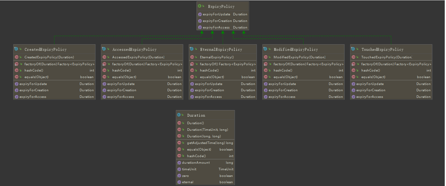Select the AccessedExpiryPolicy class title
This screenshot has height=186, width=446.
tap(134, 50)
